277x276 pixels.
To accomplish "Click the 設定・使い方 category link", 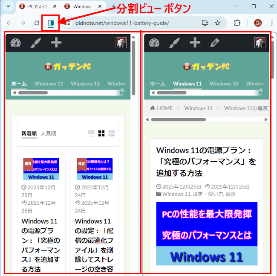I will click(208, 194).
